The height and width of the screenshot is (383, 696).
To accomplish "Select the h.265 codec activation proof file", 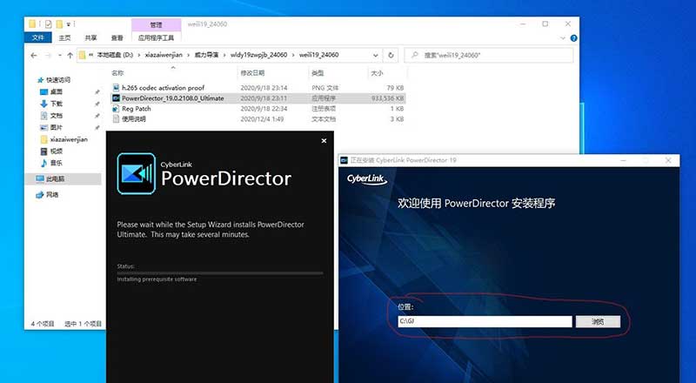I will [164, 88].
